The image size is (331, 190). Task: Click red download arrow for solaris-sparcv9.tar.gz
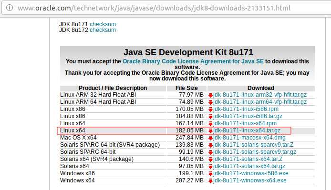(x=210, y=152)
